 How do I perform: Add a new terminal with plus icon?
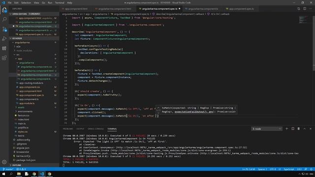(x=286, y=129)
